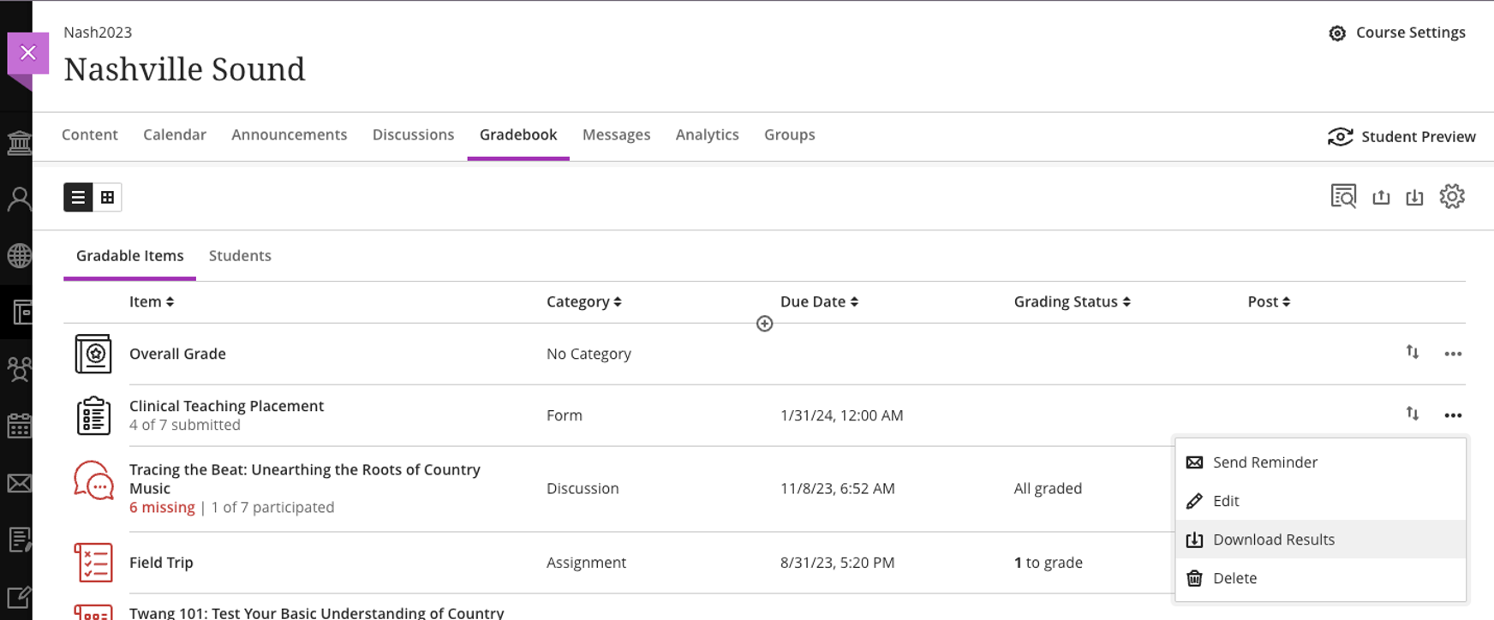Sort by Item column

tap(152, 302)
